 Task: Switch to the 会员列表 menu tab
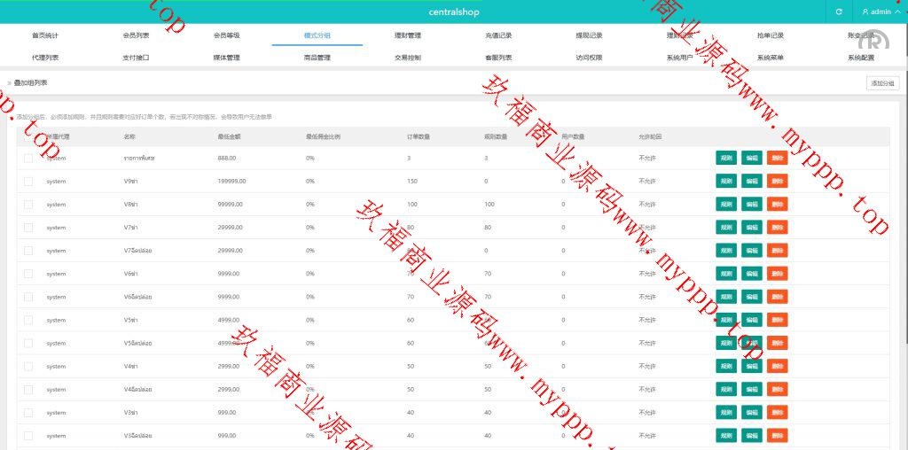[x=136, y=35]
